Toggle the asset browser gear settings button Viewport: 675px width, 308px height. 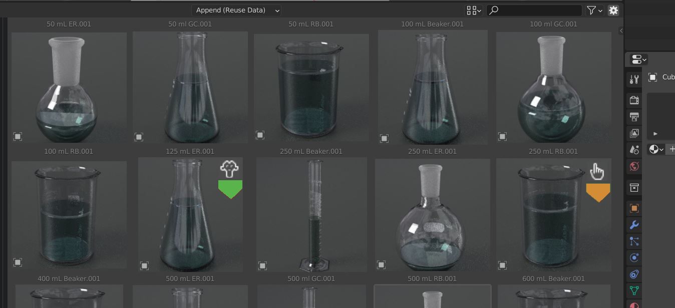(x=613, y=10)
